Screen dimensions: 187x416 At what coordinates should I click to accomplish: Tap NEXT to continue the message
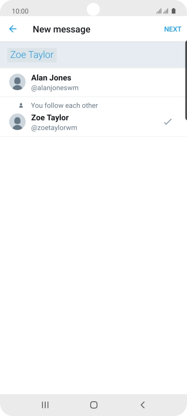(x=173, y=29)
